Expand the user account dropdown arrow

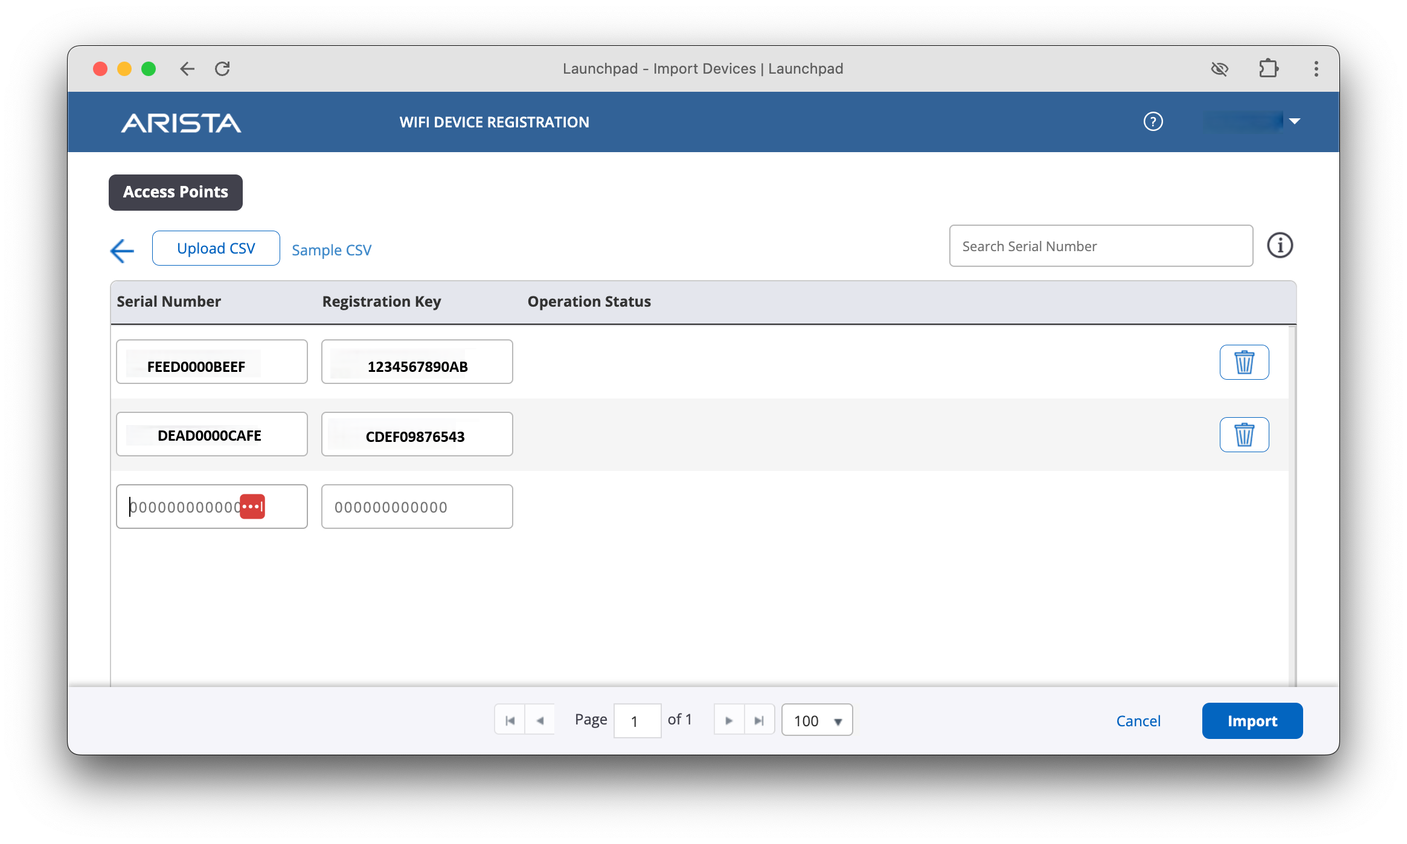point(1294,121)
